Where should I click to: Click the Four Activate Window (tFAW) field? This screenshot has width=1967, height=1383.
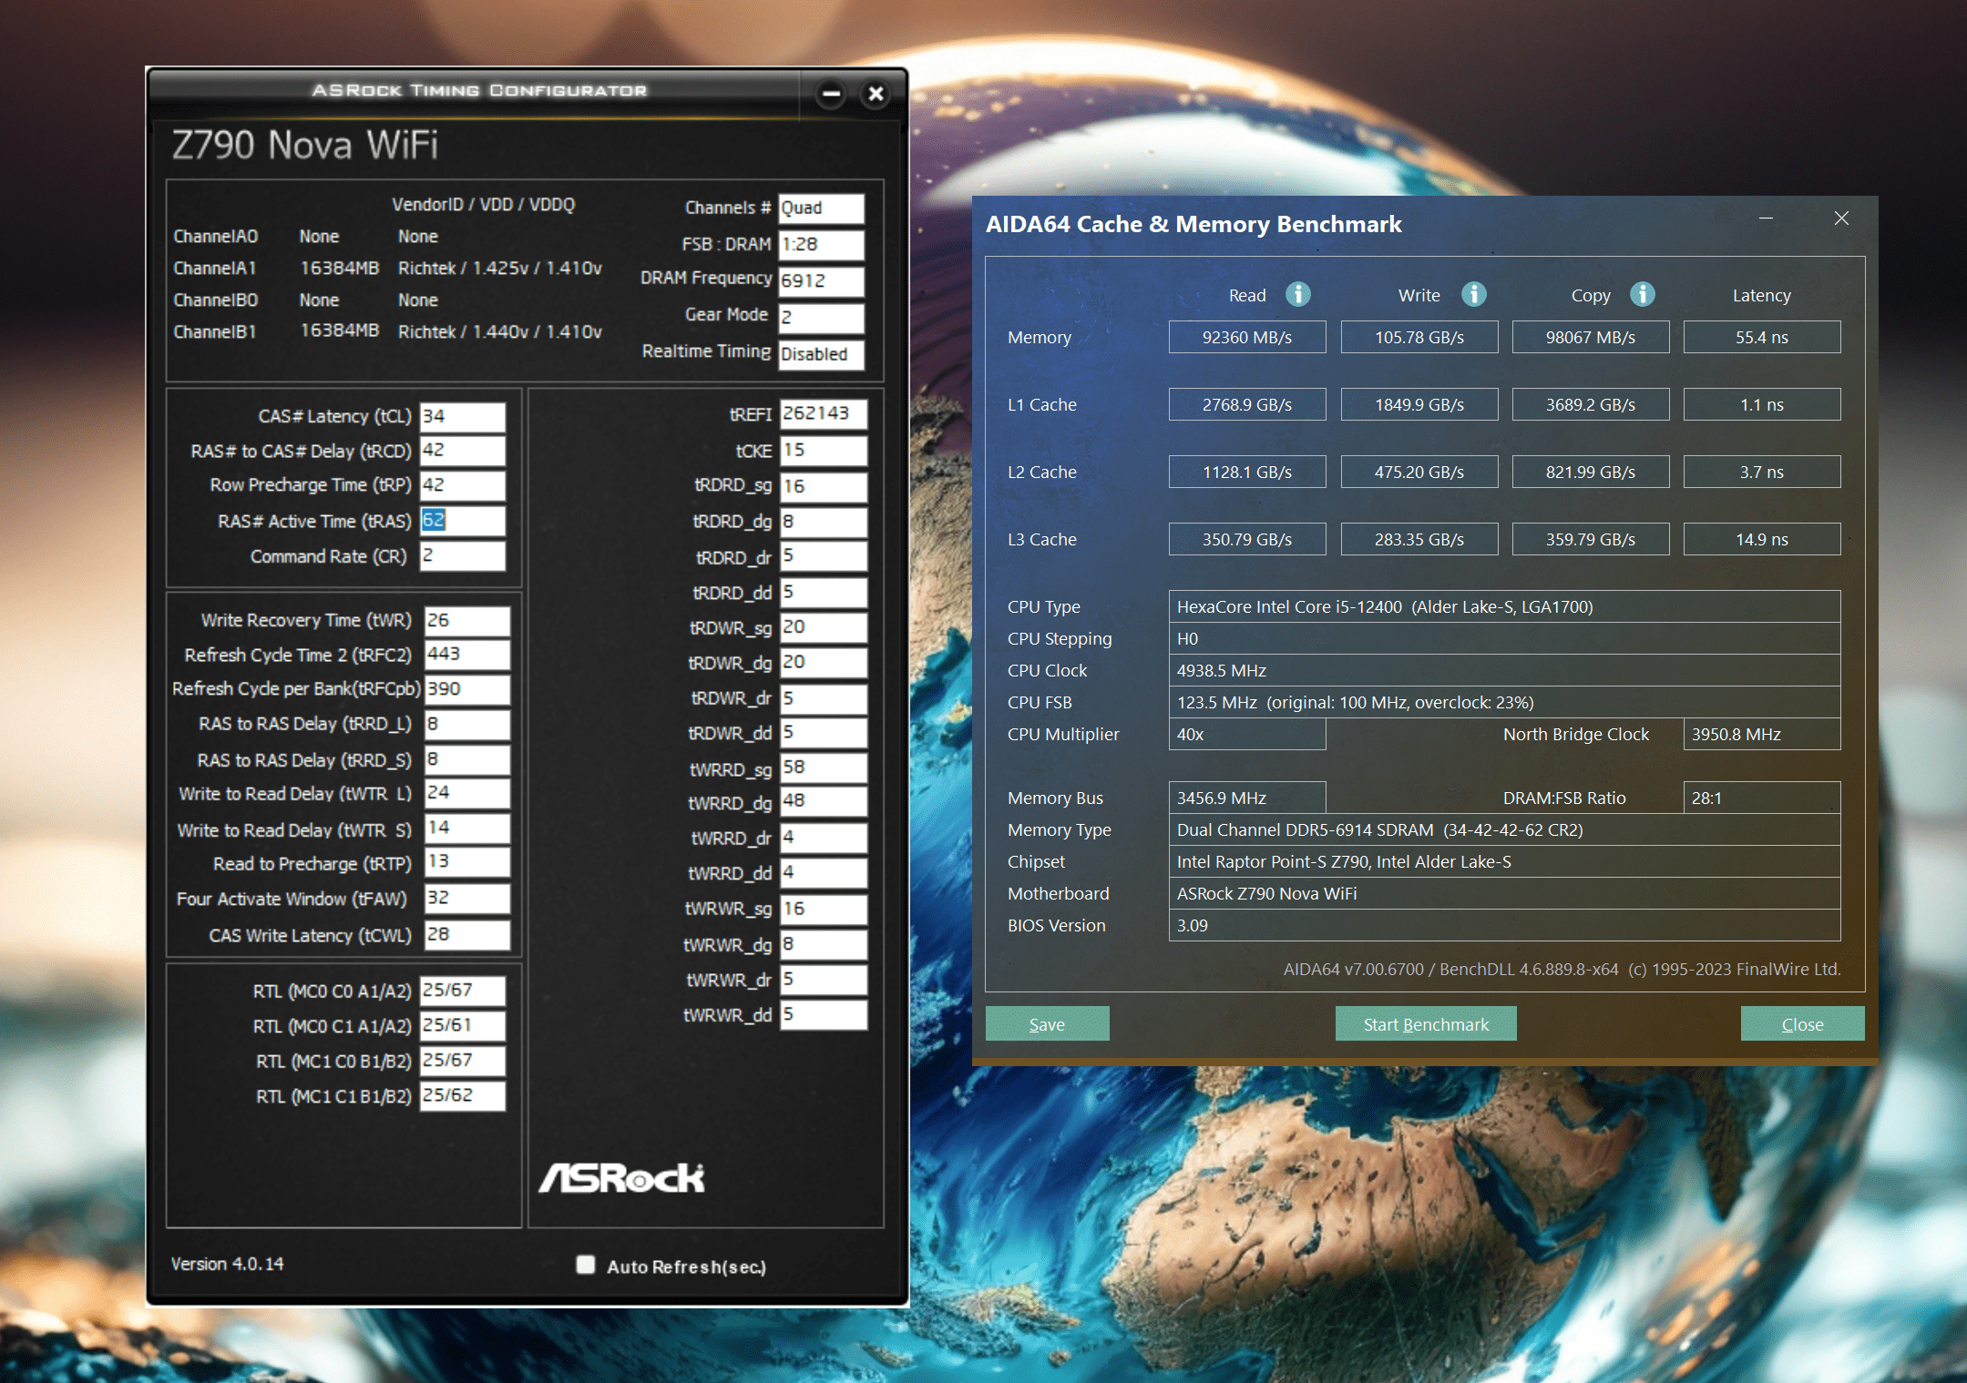(x=467, y=899)
